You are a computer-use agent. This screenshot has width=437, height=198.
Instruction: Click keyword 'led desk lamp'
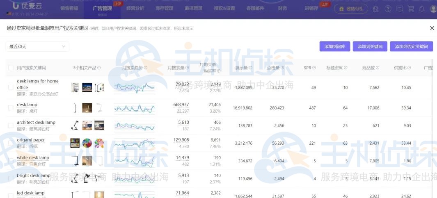pos(31,193)
